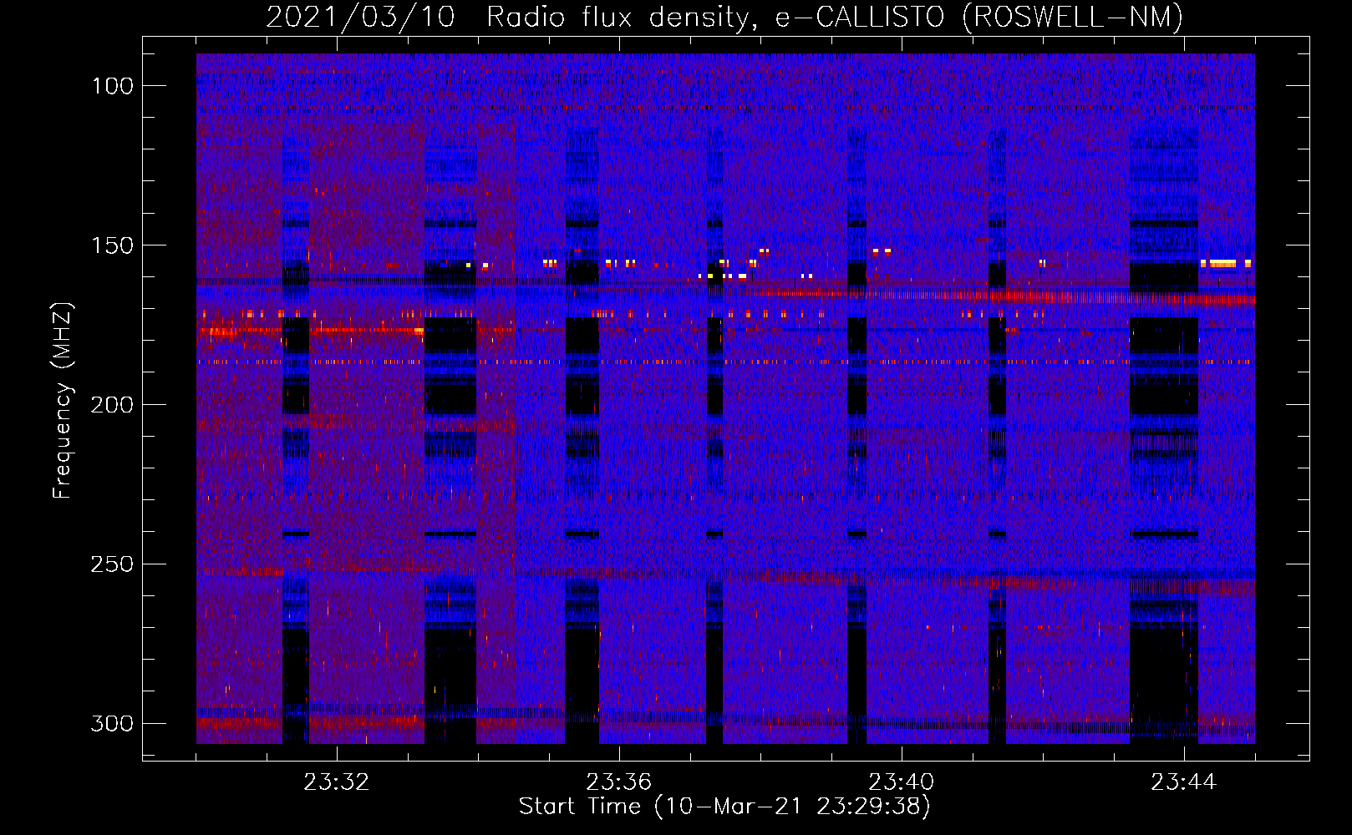Screen dimensions: 1352x835
Task: Click the 'Frequency (MHZ)' axis label
Action: tap(62, 400)
